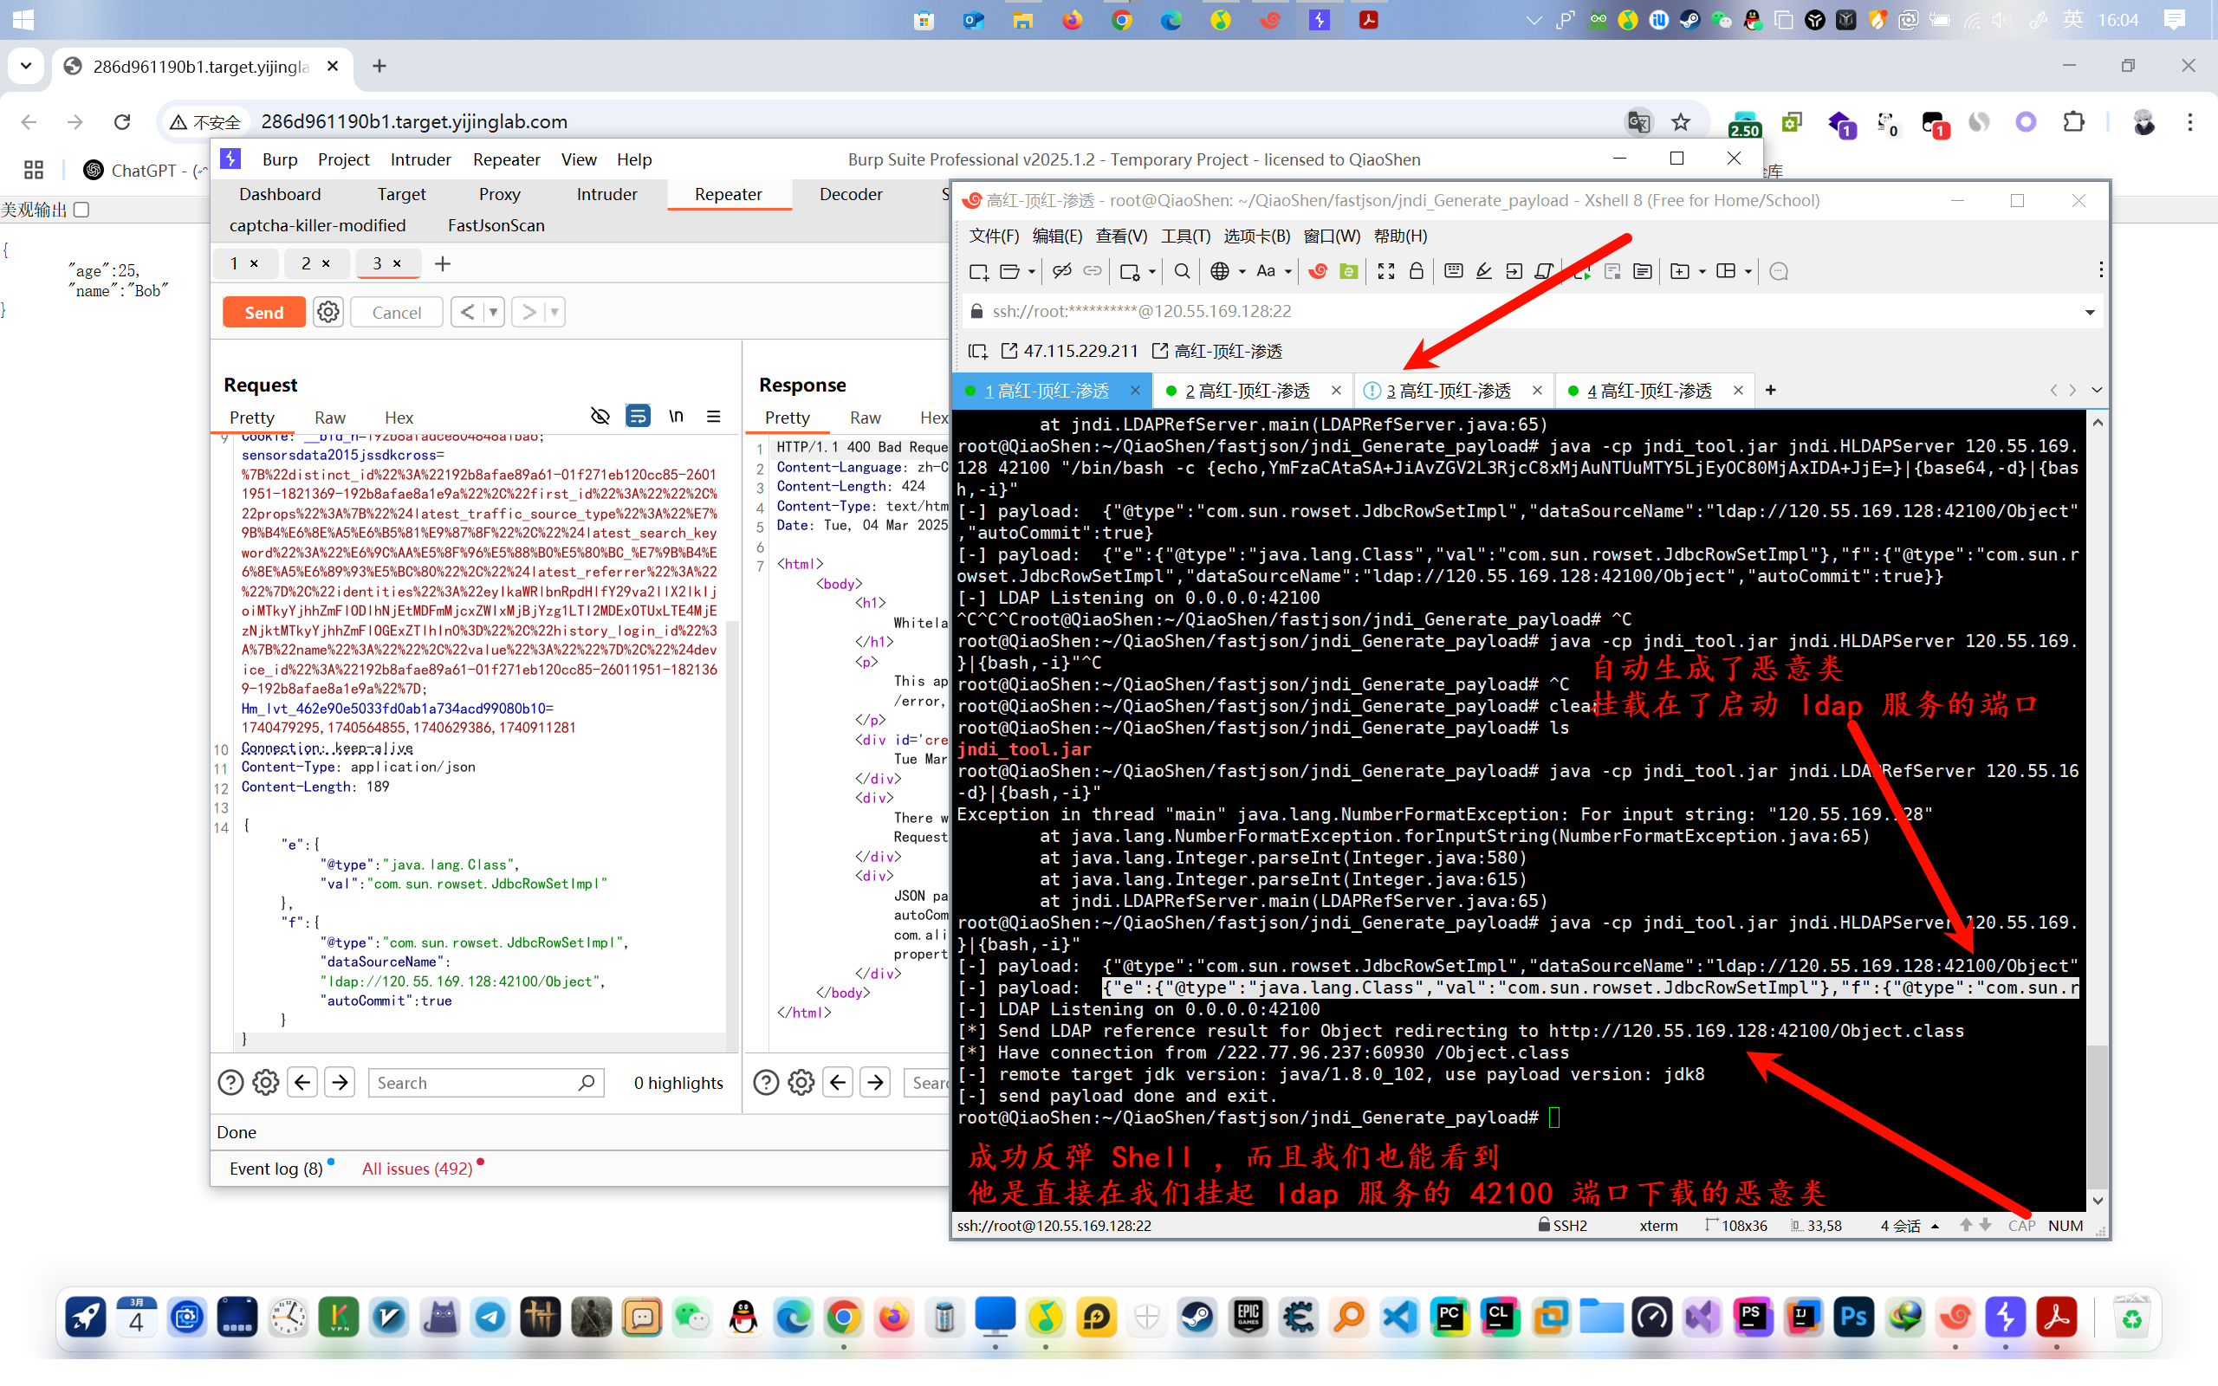Toggle hidden characters eye icon in Request
Viewport: 2218px width, 1386px height.
600,417
